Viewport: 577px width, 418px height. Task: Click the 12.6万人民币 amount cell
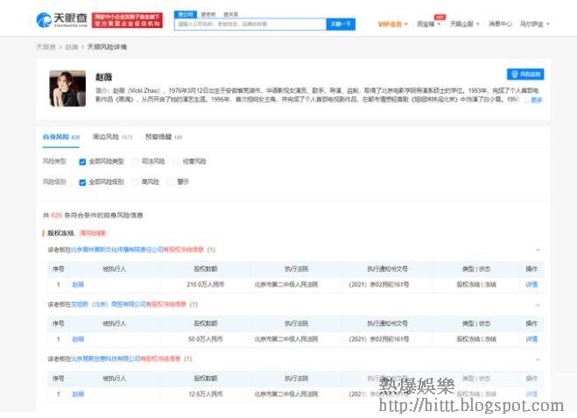[x=206, y=394]
